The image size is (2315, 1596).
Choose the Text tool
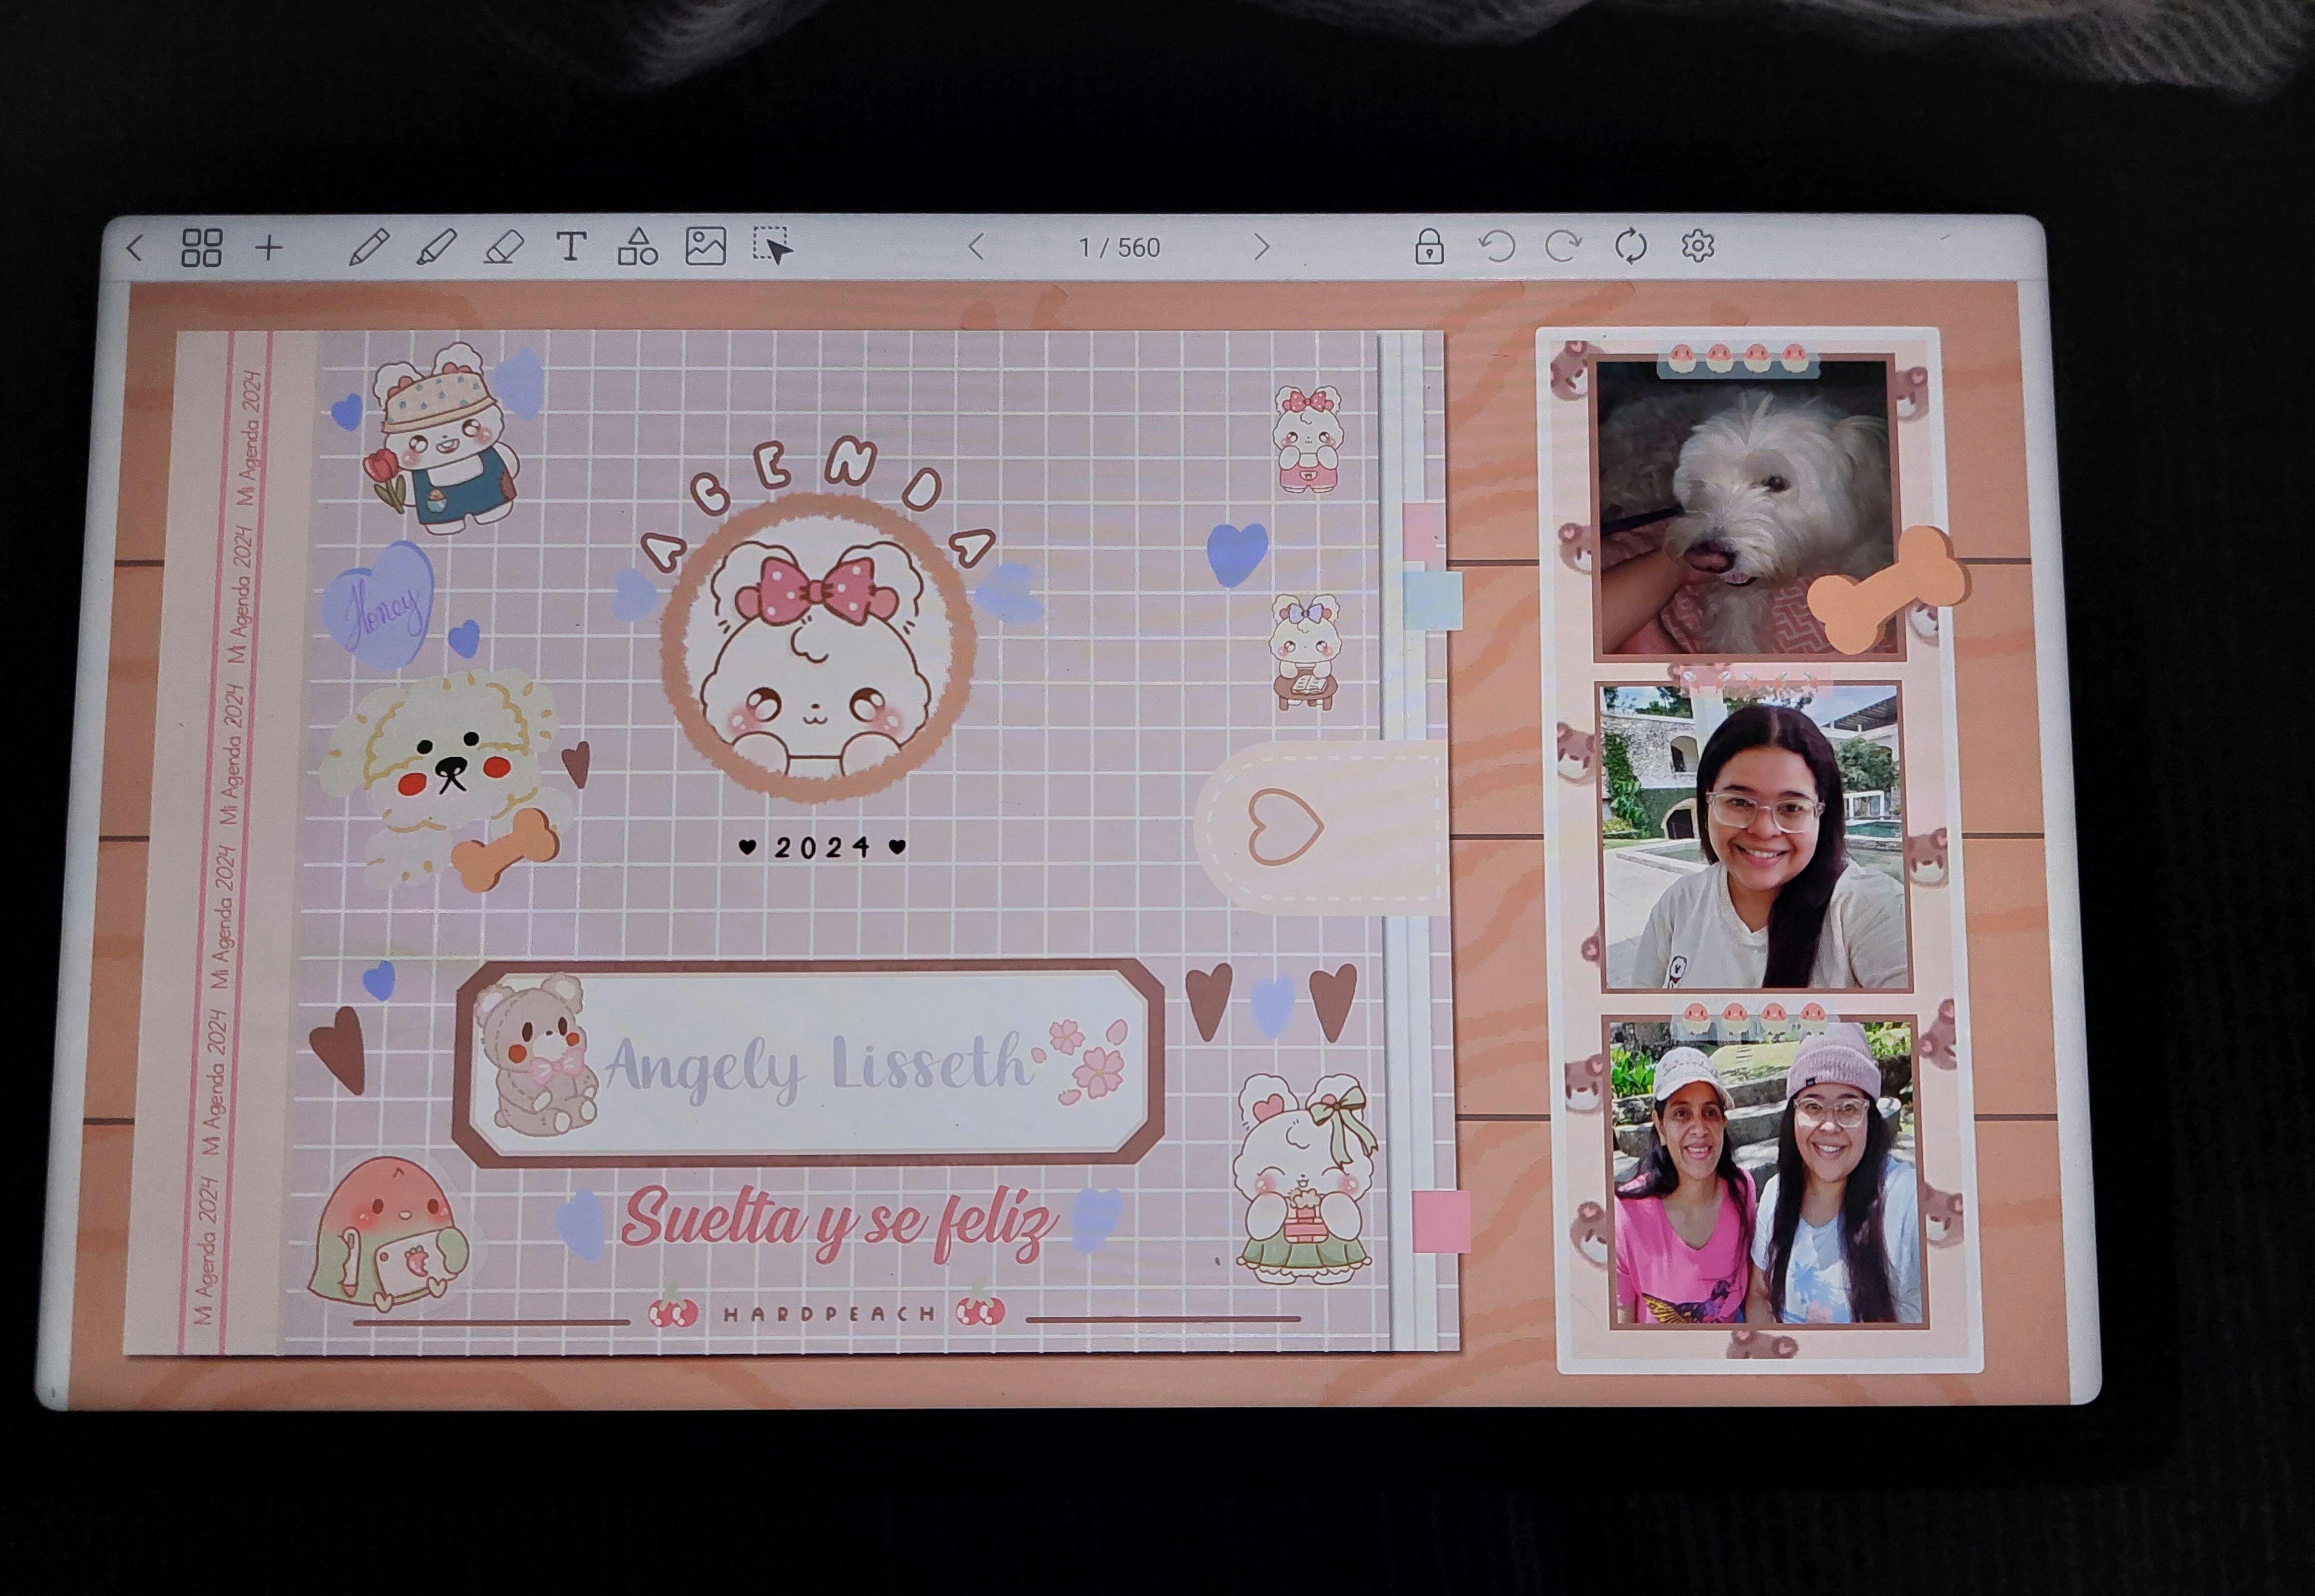coord(570,246)
